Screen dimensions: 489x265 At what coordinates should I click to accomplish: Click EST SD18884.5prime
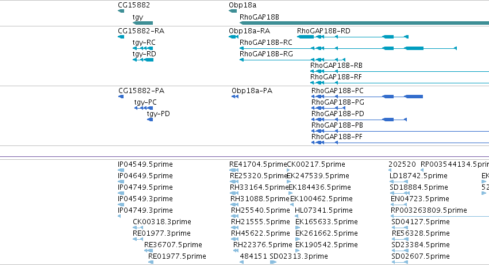click(x=419, y=187)
